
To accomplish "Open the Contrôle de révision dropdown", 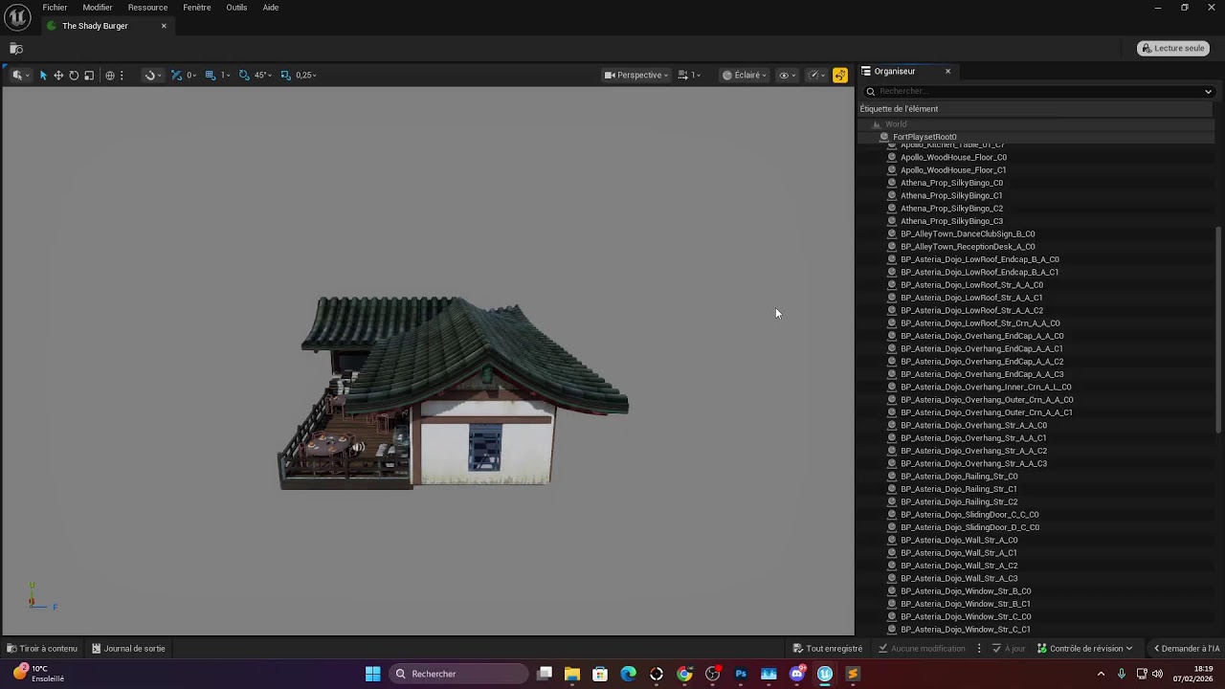I will pos(1085,649).
